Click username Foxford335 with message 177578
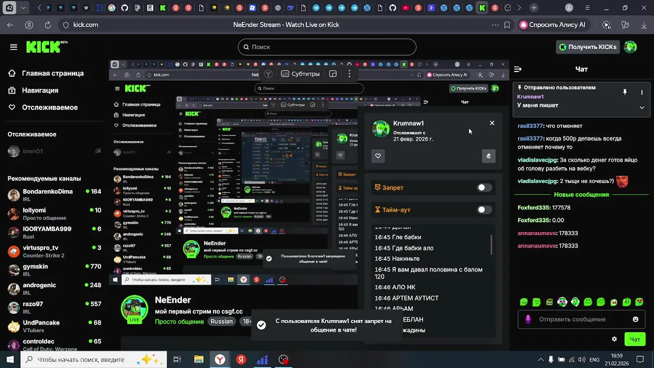 pyautogui.click(x=534, y=208)
